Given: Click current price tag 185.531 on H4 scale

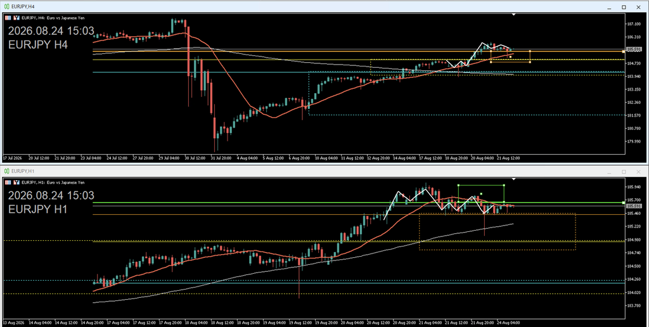Looking at the screenshot, I should point(634,49).
